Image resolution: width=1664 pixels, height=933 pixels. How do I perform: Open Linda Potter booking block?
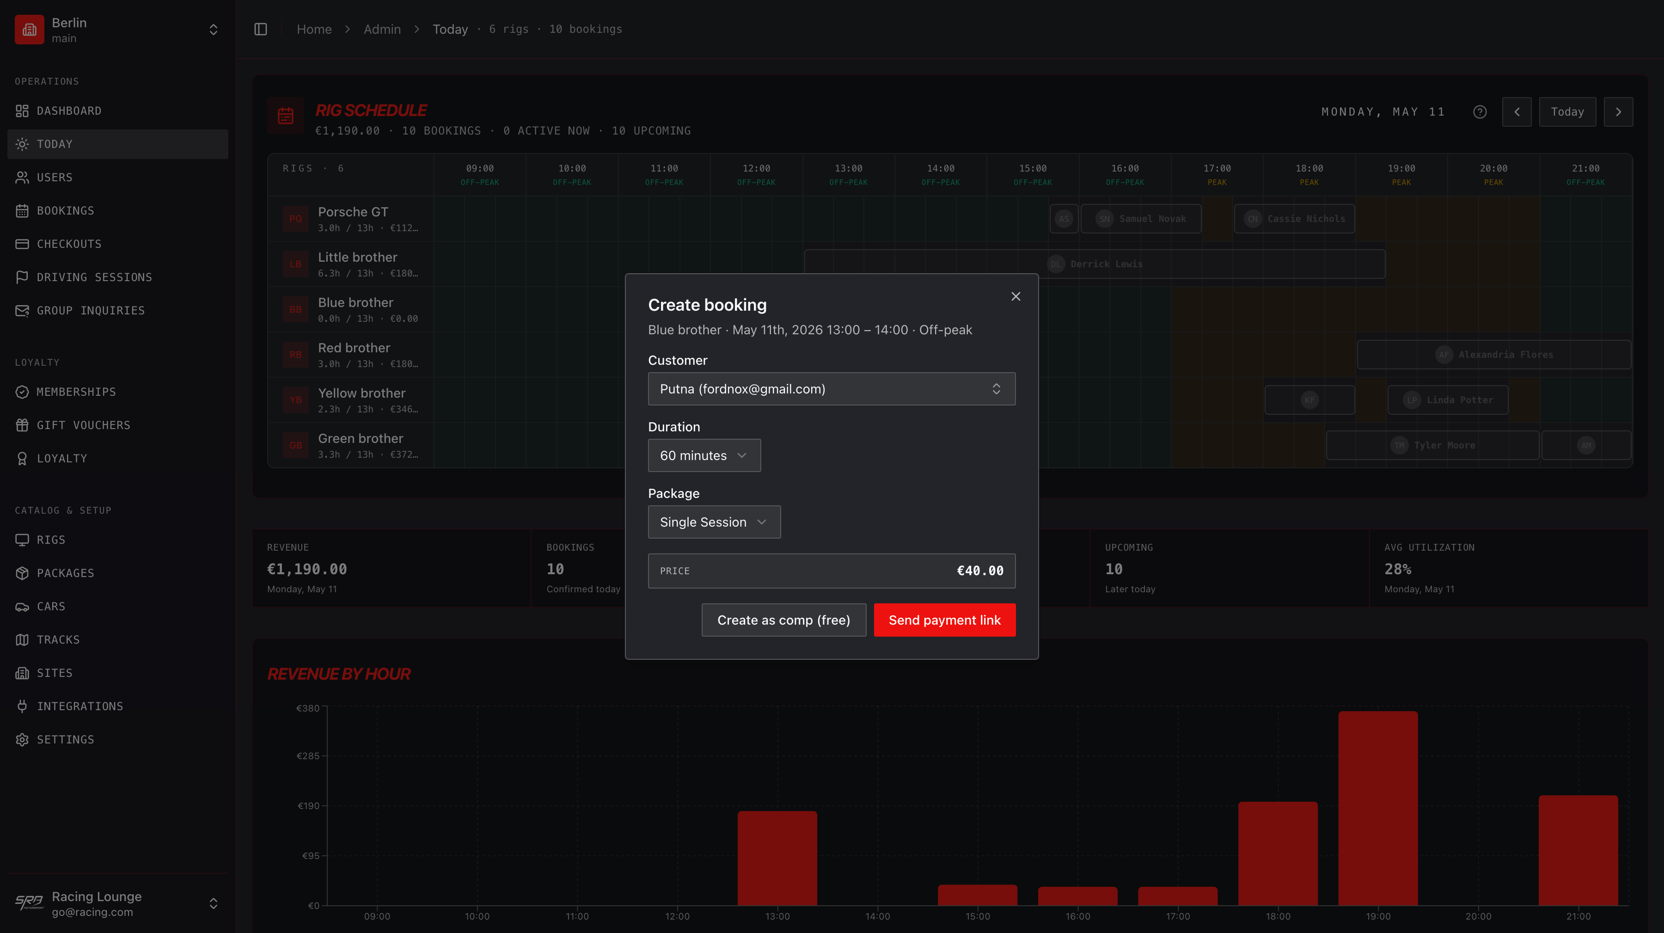[1448, 400]
